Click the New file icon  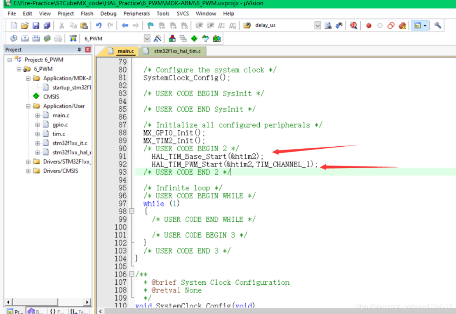(14, 26)
